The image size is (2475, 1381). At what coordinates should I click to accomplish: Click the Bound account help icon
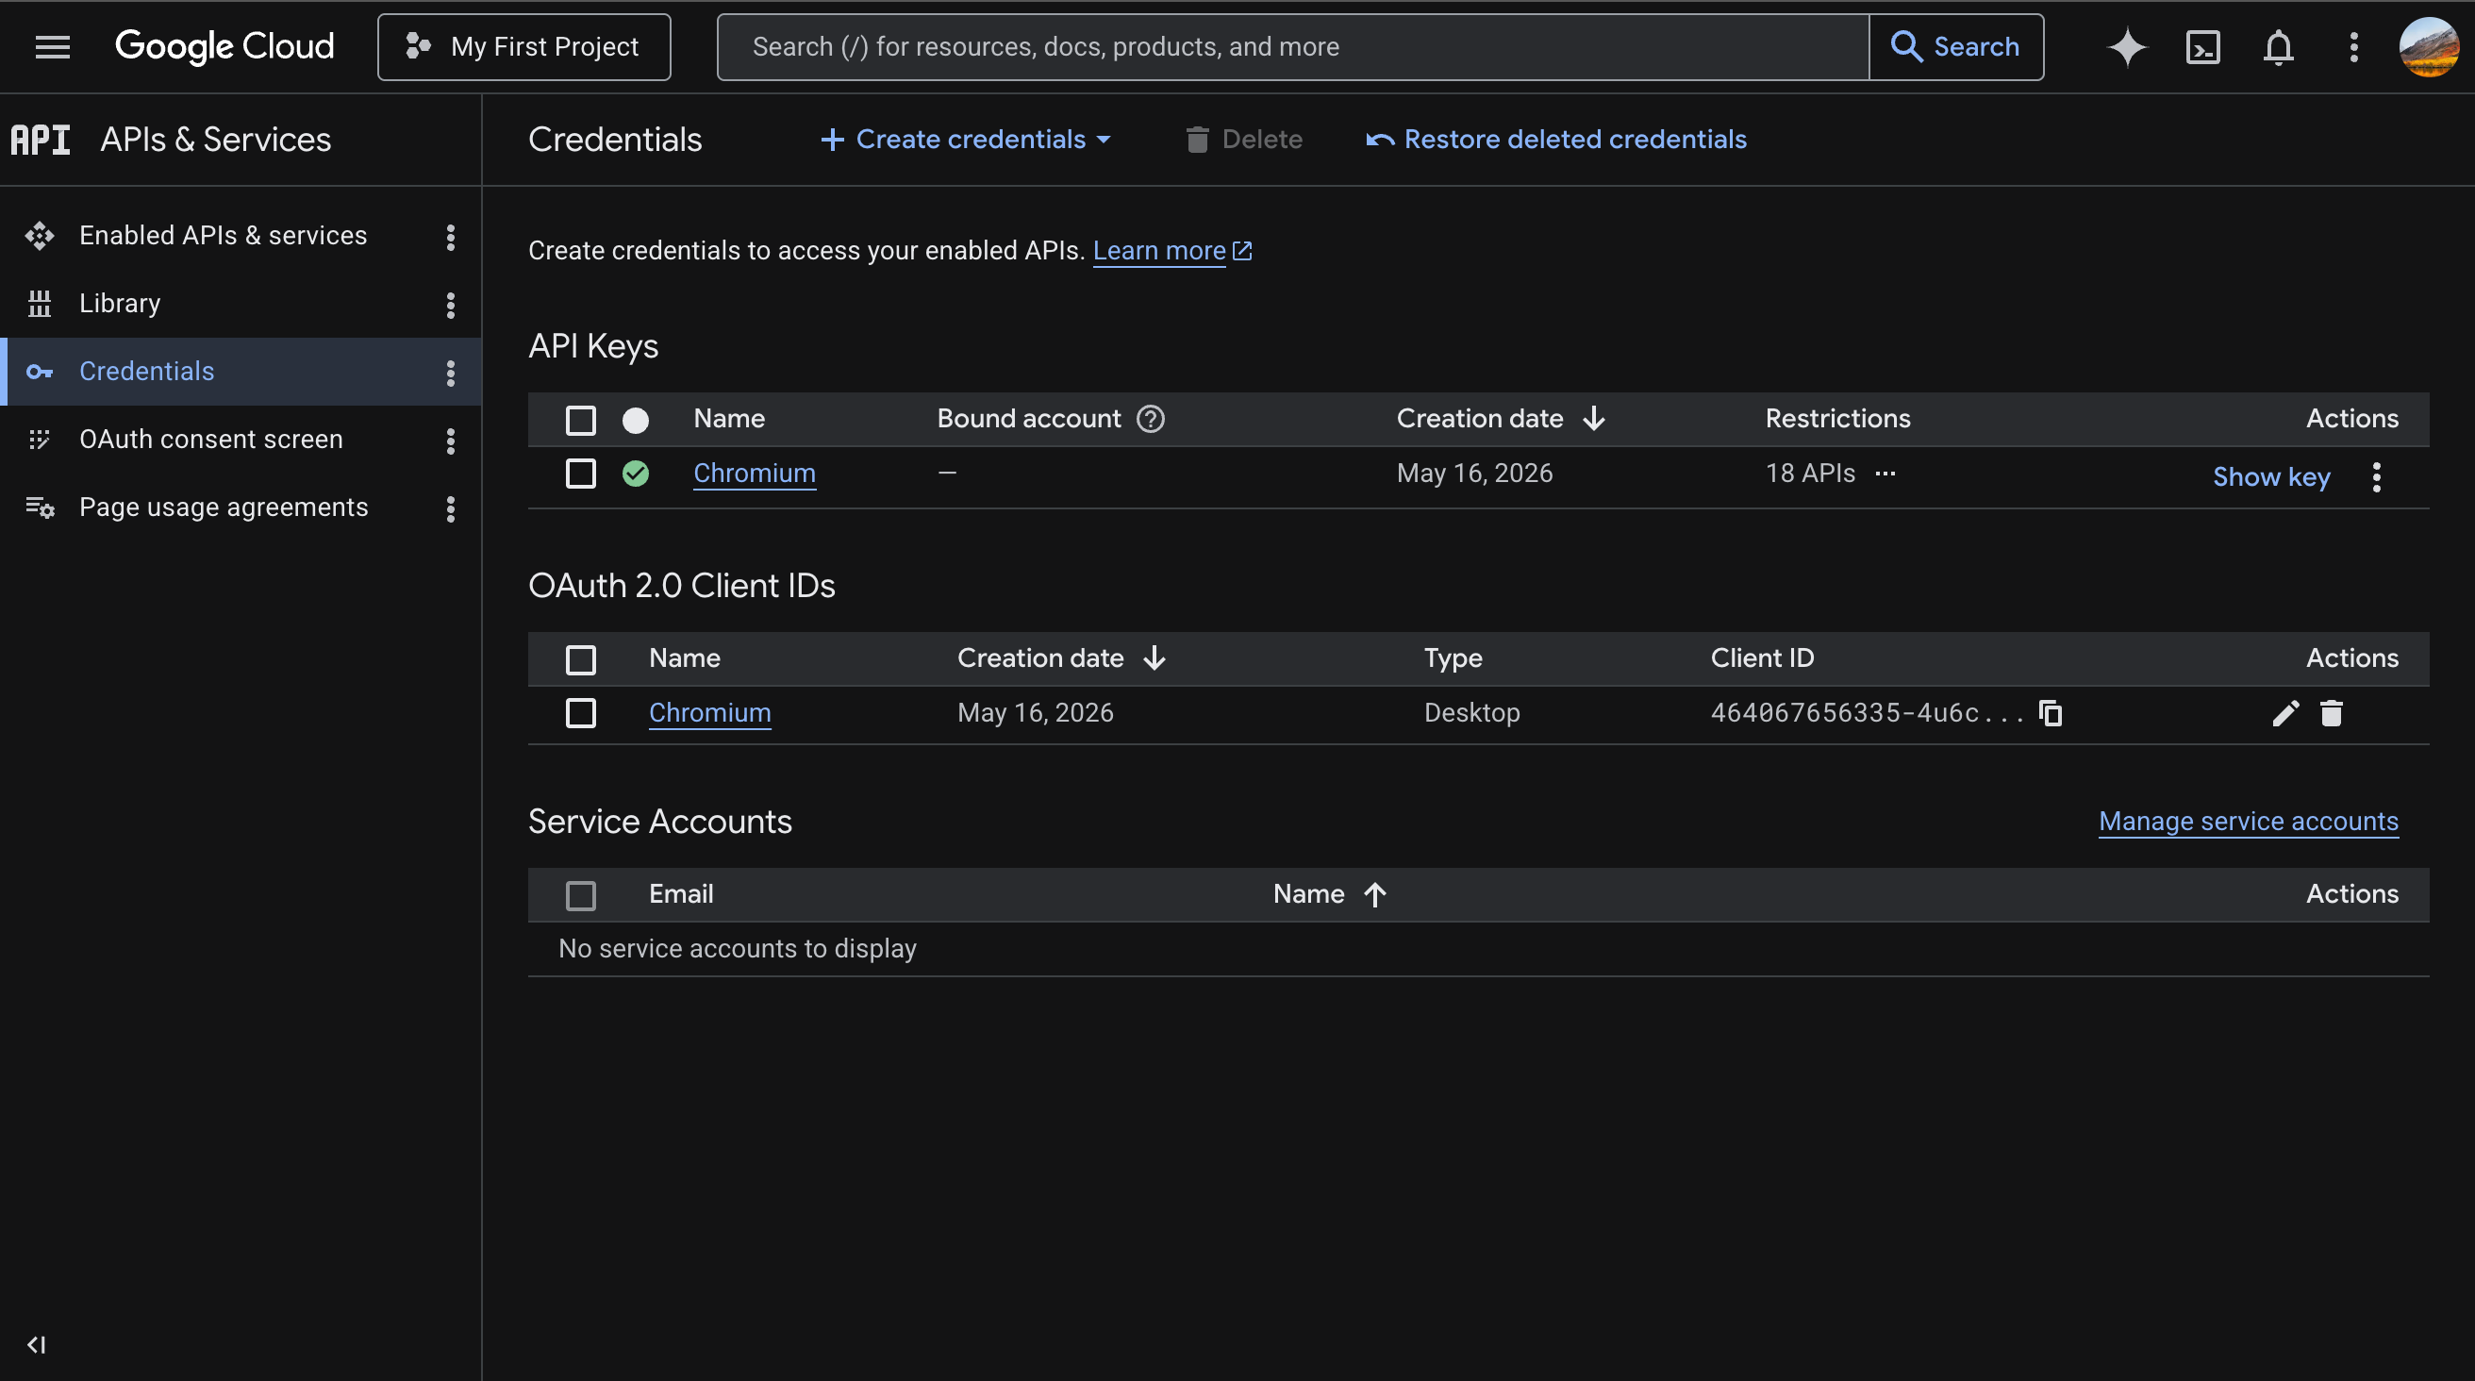[1150, 419]
